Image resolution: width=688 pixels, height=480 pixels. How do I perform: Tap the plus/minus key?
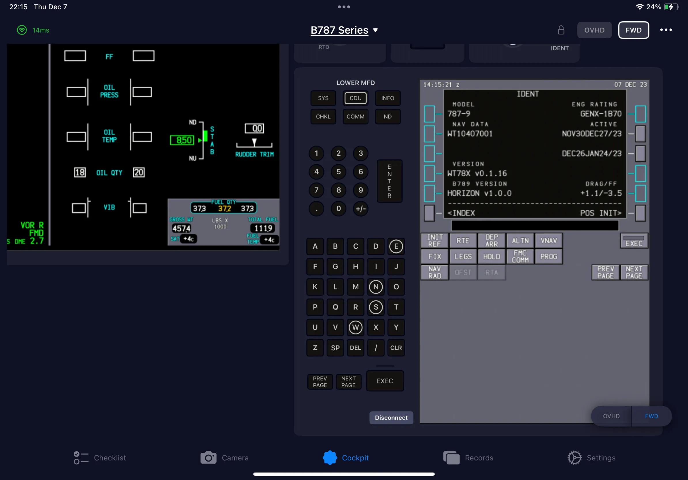(360, 209)
